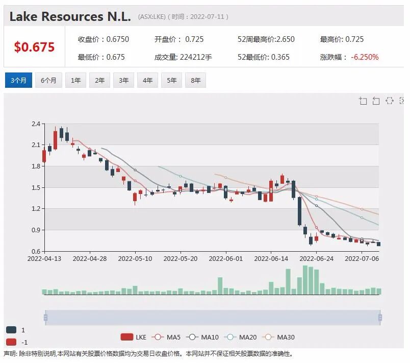Viewport: 410px width, 363px height.
Task: Choose the 3年 range tab
Action: pyautogui.click(x=124, y=80)
